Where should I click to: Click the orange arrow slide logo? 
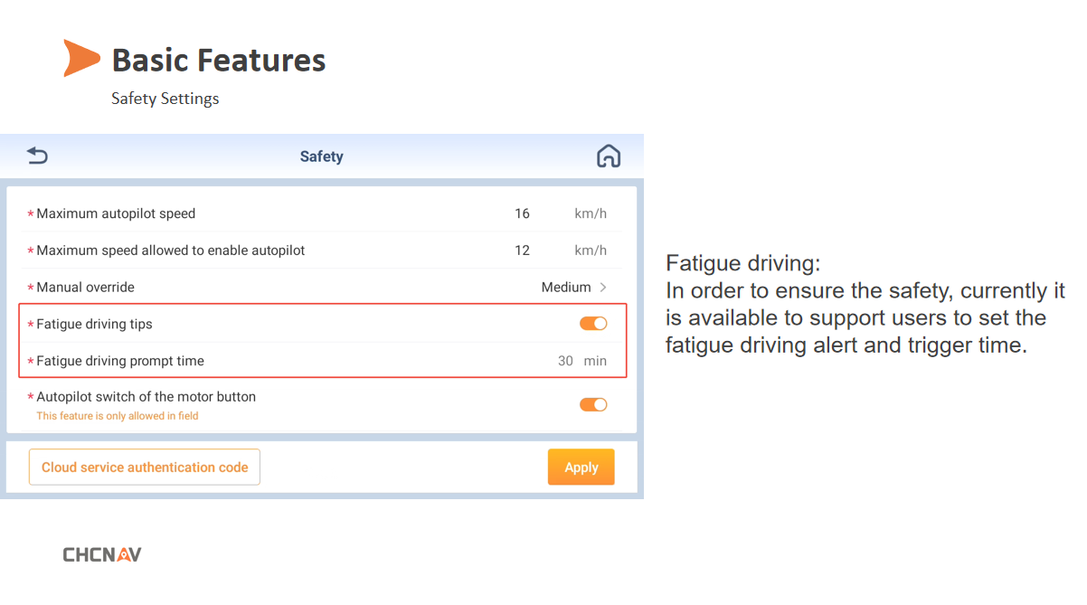click(81, 58)
